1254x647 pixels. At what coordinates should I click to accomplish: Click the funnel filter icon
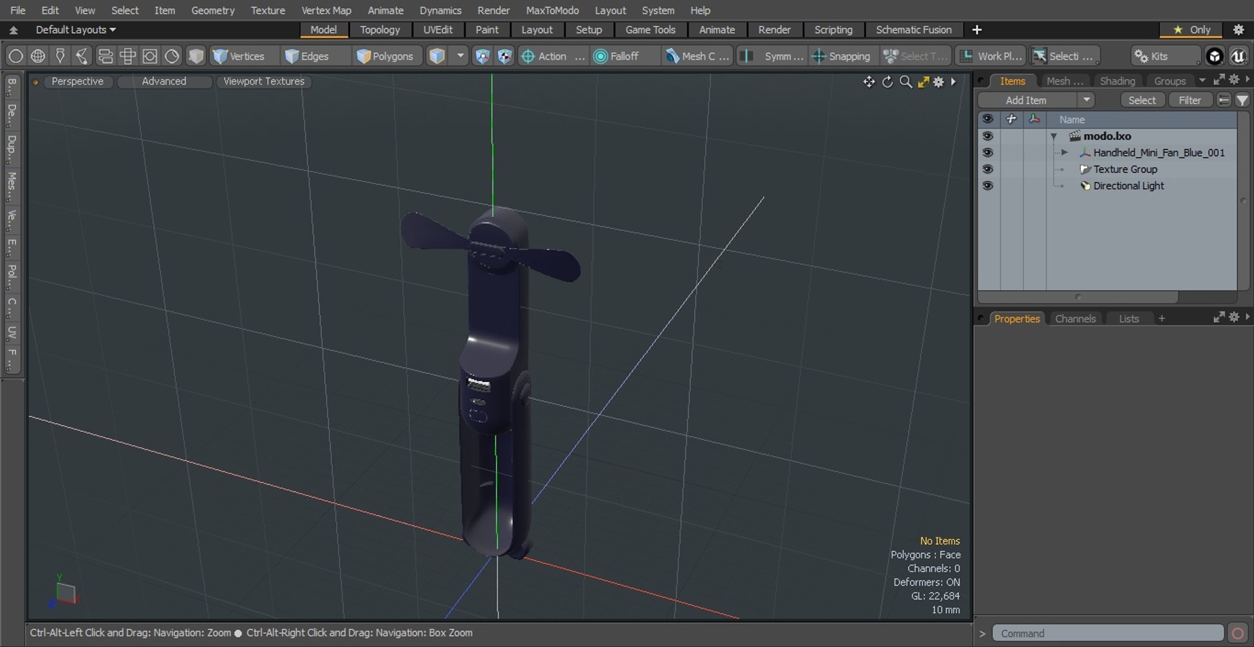1242,100
